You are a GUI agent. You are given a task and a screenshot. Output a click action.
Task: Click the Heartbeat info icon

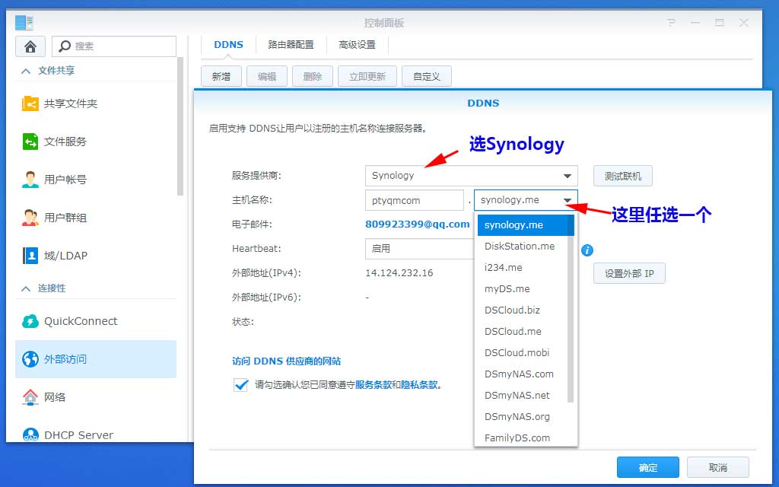pos(587,250)
